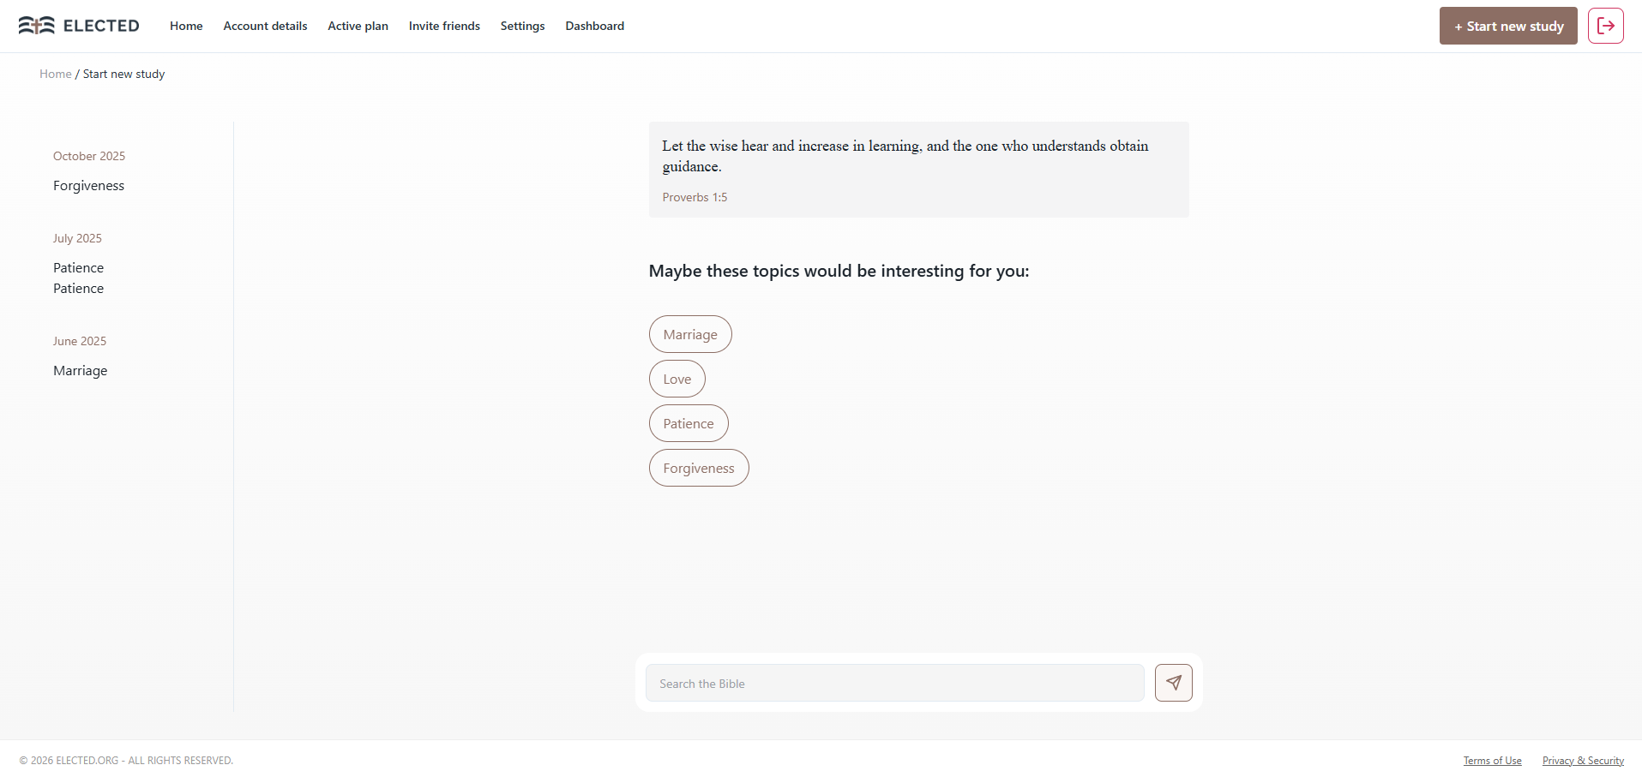The image size is (1642, 777).
Task: Go to Active plan
Action: (x=358, y=26)
